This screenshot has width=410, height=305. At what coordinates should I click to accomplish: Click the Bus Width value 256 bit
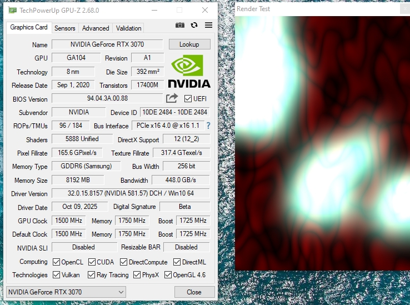coord(187,166)
